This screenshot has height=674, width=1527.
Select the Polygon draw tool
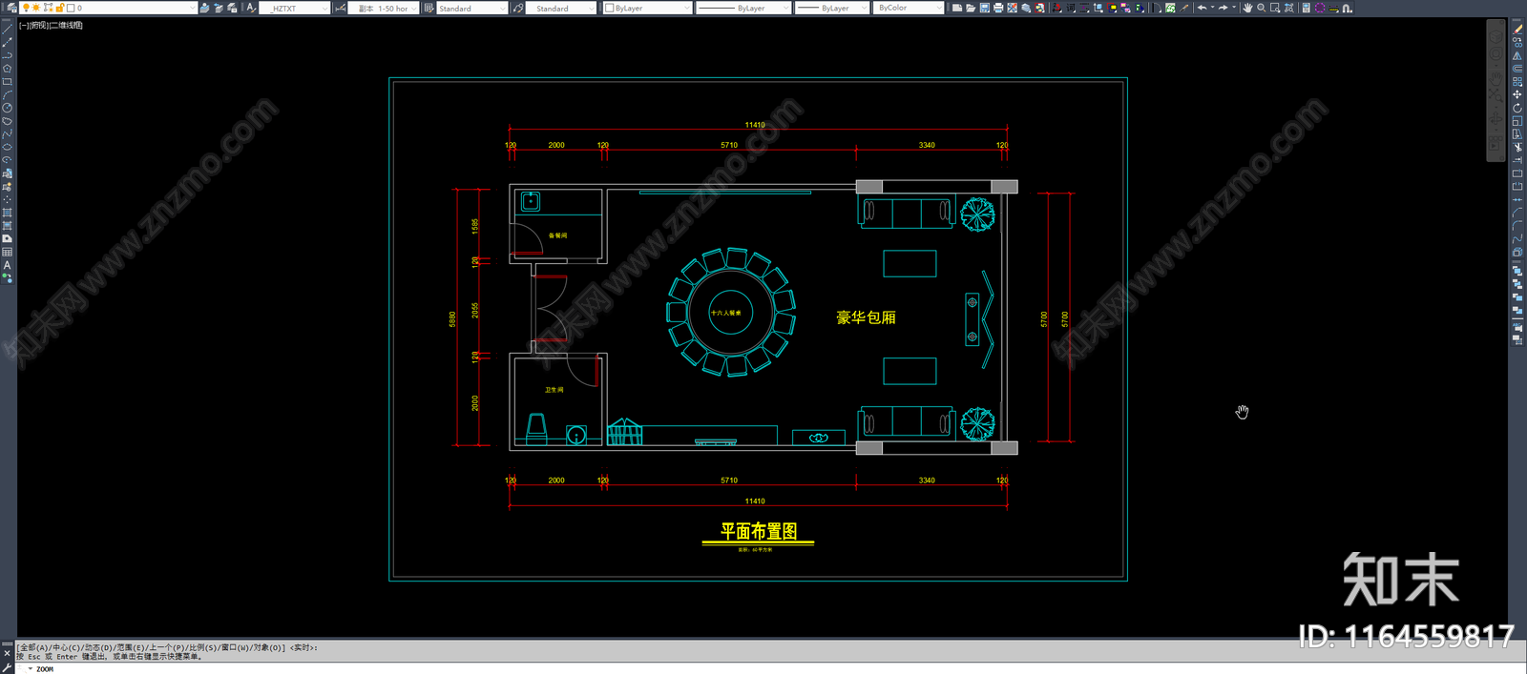(7, 69)
